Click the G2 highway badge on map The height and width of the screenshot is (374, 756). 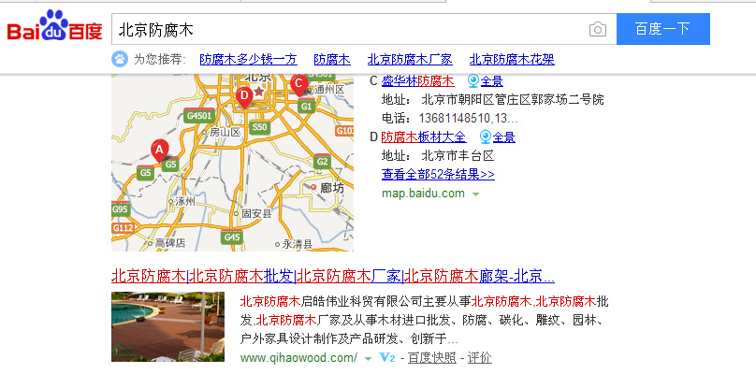322,162
